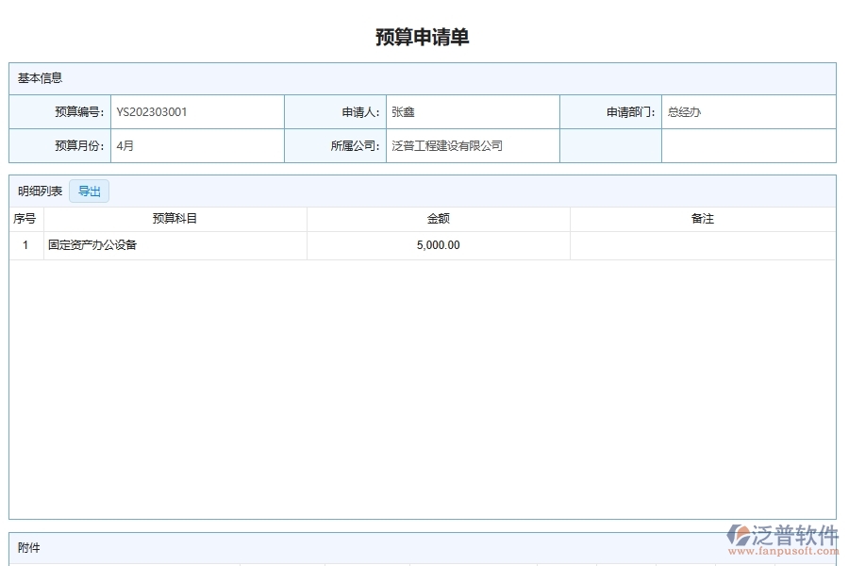Screen dimensions: 849x566
Task: Expand the 附件 attachment section
Action: coord(29,548)
